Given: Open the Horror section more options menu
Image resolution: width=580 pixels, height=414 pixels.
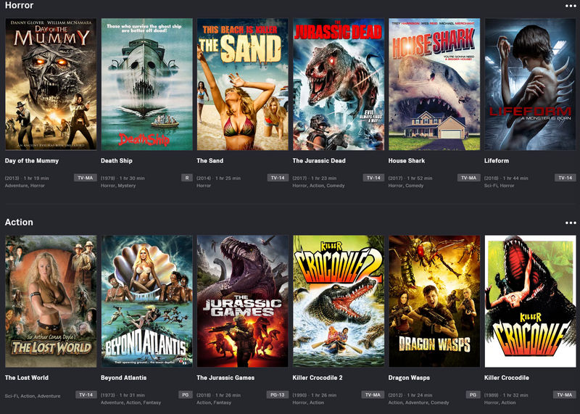Looking at the screenshot, I should click(571, 6).
